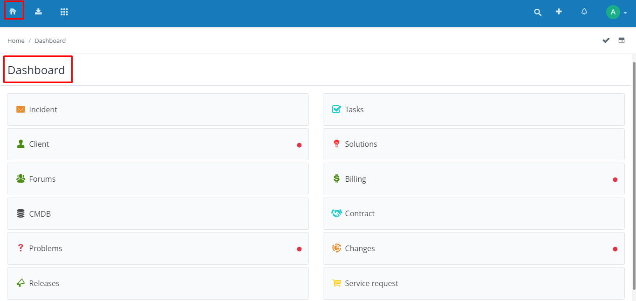Click the Incident envelope icon

point(21,109)
